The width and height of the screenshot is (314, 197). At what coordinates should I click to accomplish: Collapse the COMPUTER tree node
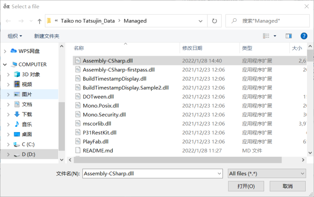point(5,64)
